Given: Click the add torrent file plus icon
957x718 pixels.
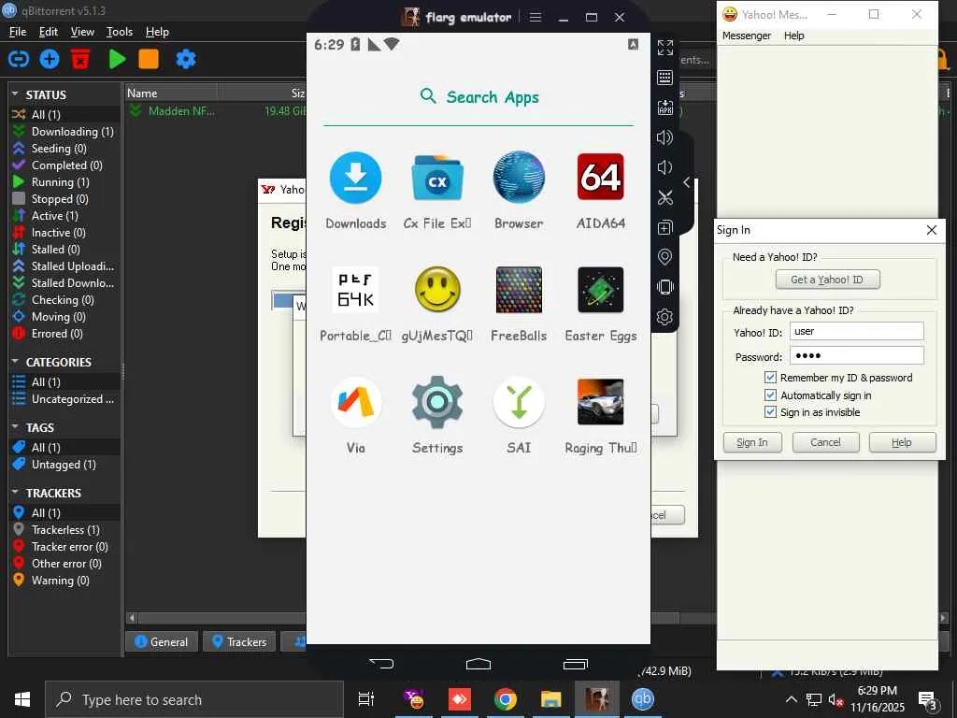Looking at the screenshot, I should click(x=50, y=59).
